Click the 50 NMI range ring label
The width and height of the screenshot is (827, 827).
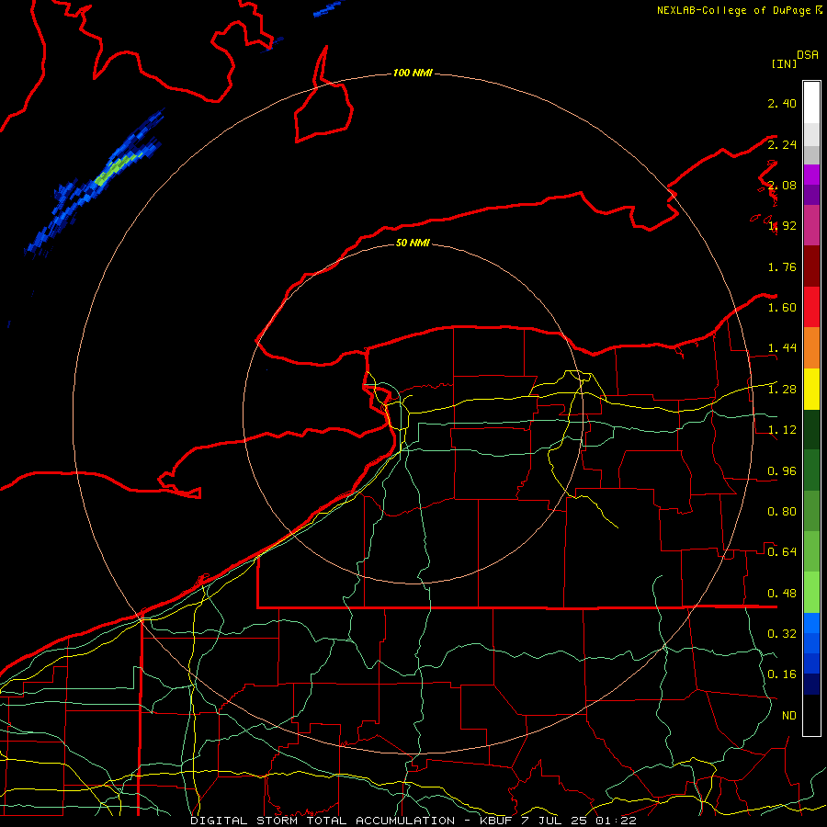413,243
